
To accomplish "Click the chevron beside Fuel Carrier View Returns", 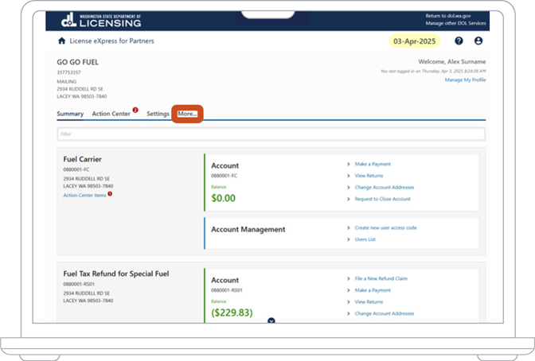I will (349, 176).
